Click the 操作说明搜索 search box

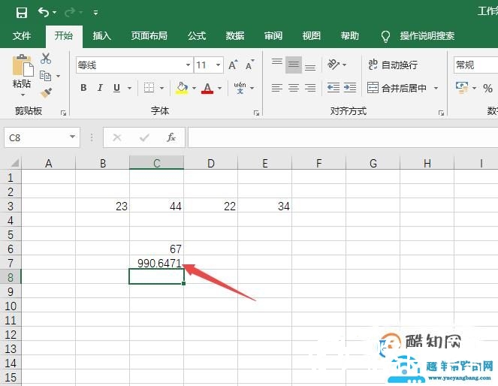427,36
